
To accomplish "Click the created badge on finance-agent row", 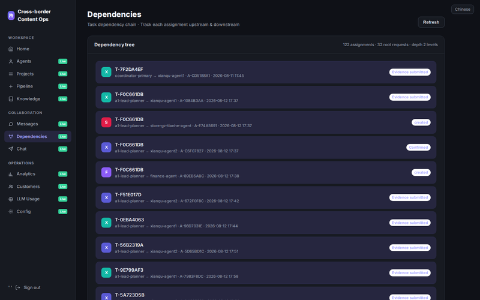I will point(421,172).
